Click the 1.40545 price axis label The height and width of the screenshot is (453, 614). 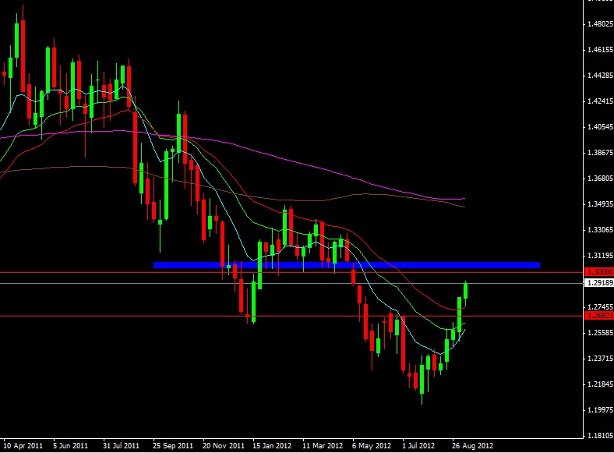tap(600, 127)
